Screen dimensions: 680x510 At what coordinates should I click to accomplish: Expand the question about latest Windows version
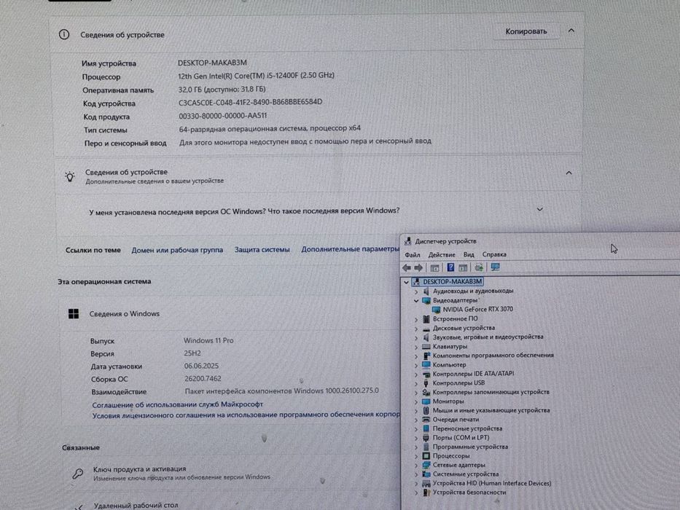coord(540,210)
